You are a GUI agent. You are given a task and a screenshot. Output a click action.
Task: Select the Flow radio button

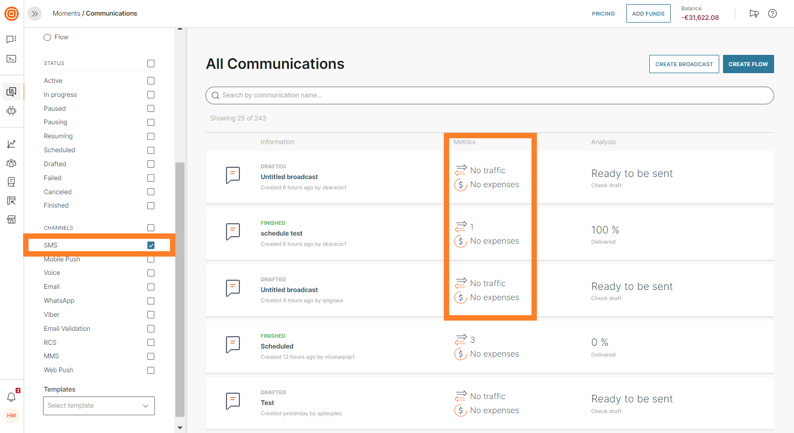click(x=47, y=37)
